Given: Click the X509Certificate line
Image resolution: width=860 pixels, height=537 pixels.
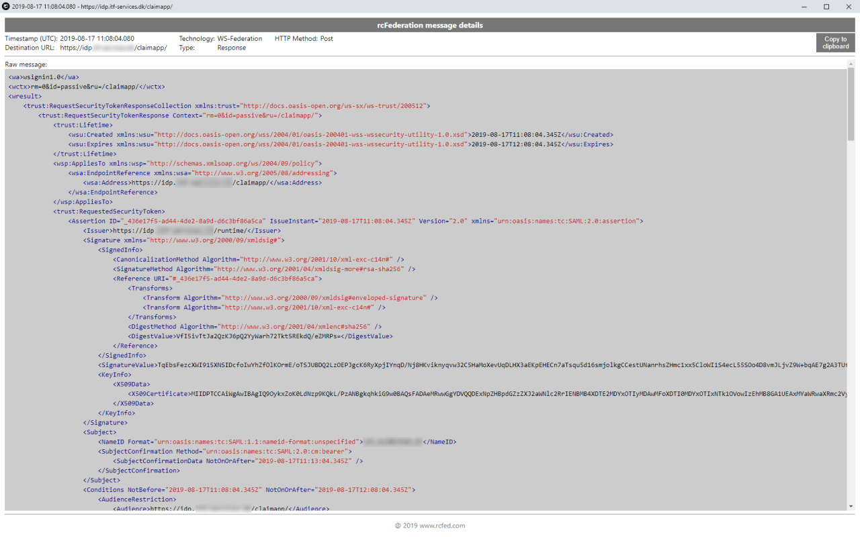Looking at the screenshot, I should (487, 393).
